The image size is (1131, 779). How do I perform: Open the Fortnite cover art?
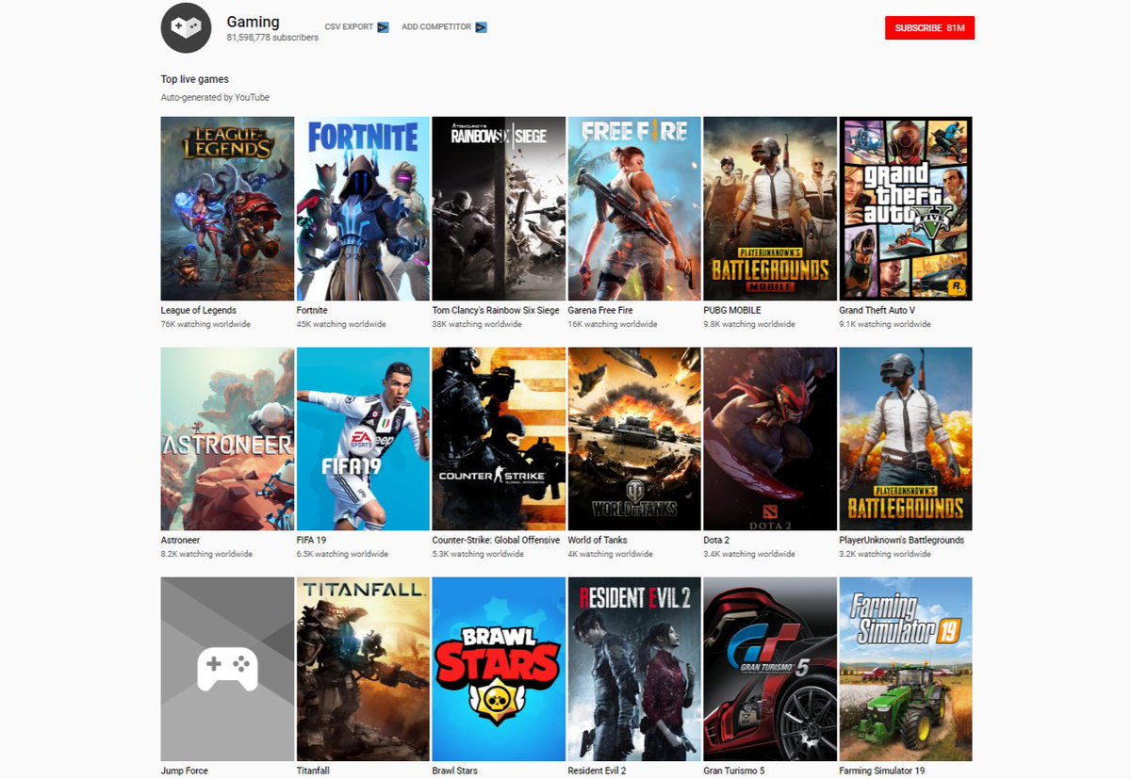pyautogui.click(x=363, y=208)
